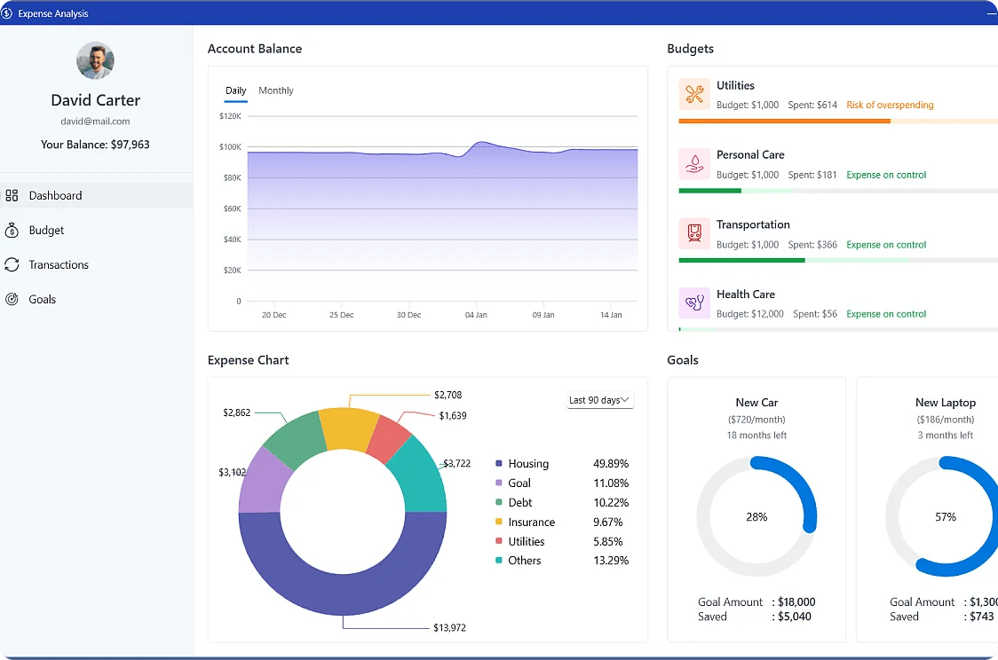This screenshot has height=660, width=998.
Task: Select the Budget sidebar icon
Action: point(12,230)
